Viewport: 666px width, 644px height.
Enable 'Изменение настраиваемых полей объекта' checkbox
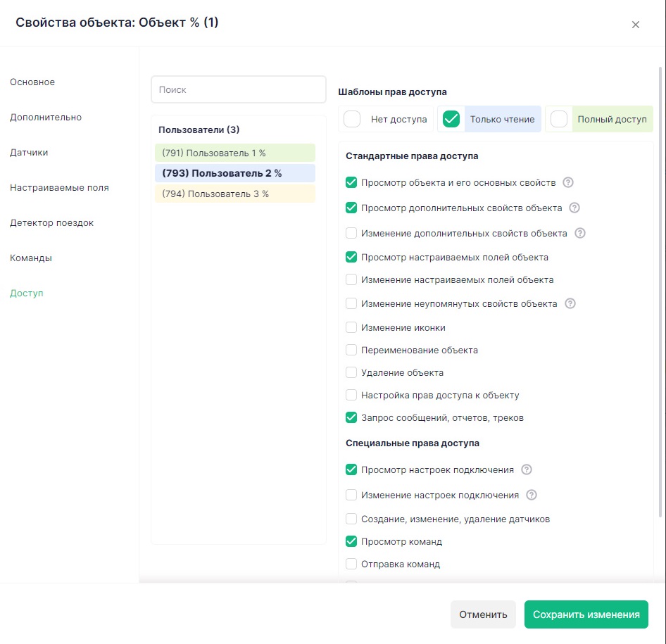[351, 279]
